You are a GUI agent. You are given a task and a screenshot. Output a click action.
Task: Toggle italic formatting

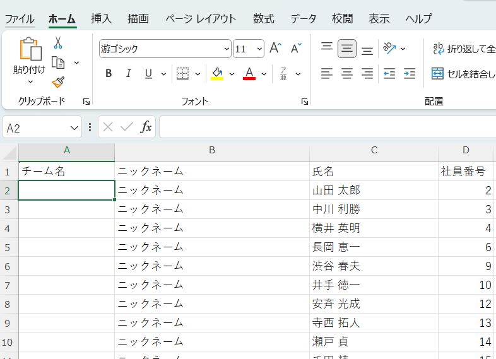[x=128, y=74]
